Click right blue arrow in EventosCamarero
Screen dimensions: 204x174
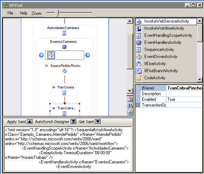click(88, 55)
